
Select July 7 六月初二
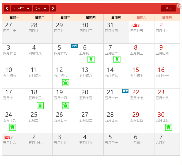167,144
